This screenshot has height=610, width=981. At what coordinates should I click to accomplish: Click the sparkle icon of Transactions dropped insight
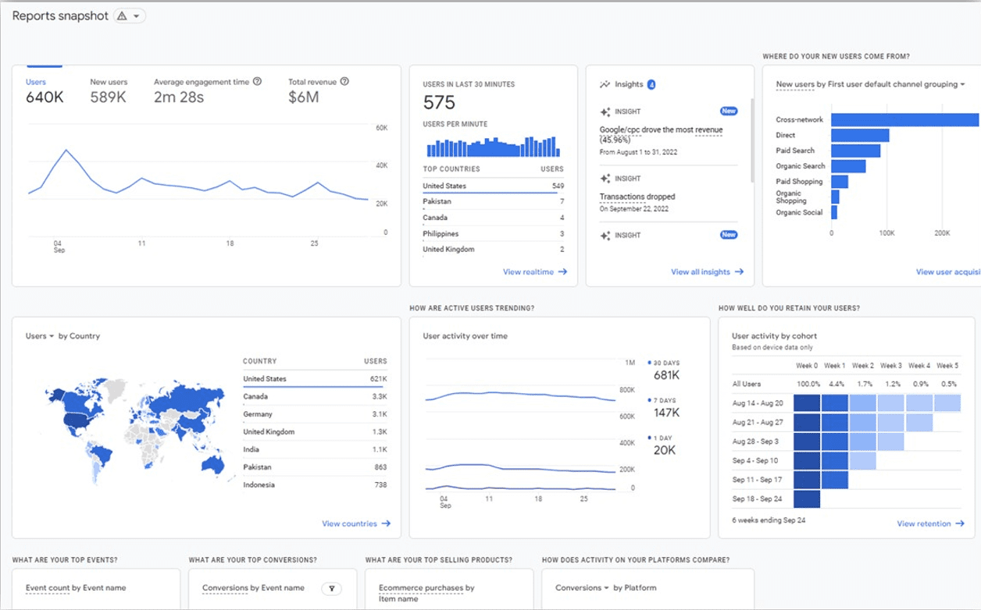tap(605, 179)
